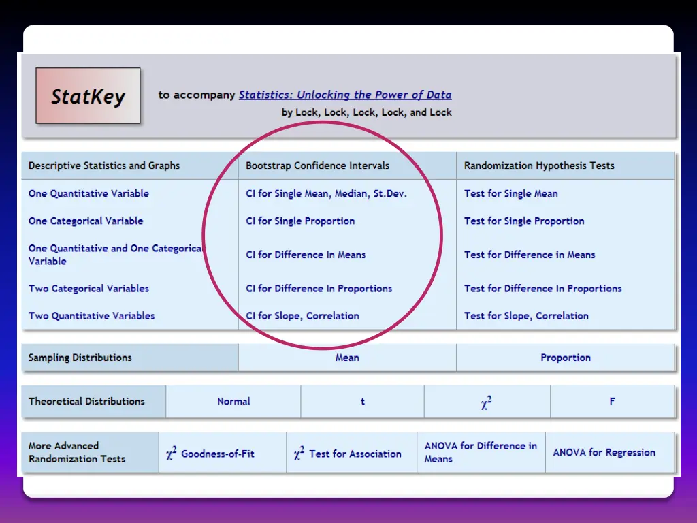The height and width of the screenshot is (523, 697).
Task: Open One Quantitative Variable
Action: pyautogui.click(x=88, y=193)
